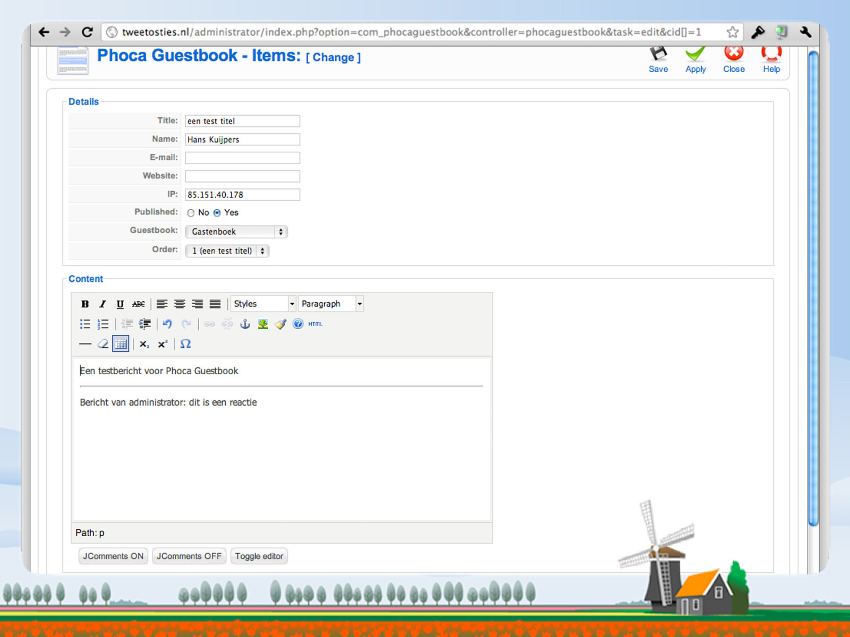
Task: Click the IP address field
Action: (x=242, y=195)
